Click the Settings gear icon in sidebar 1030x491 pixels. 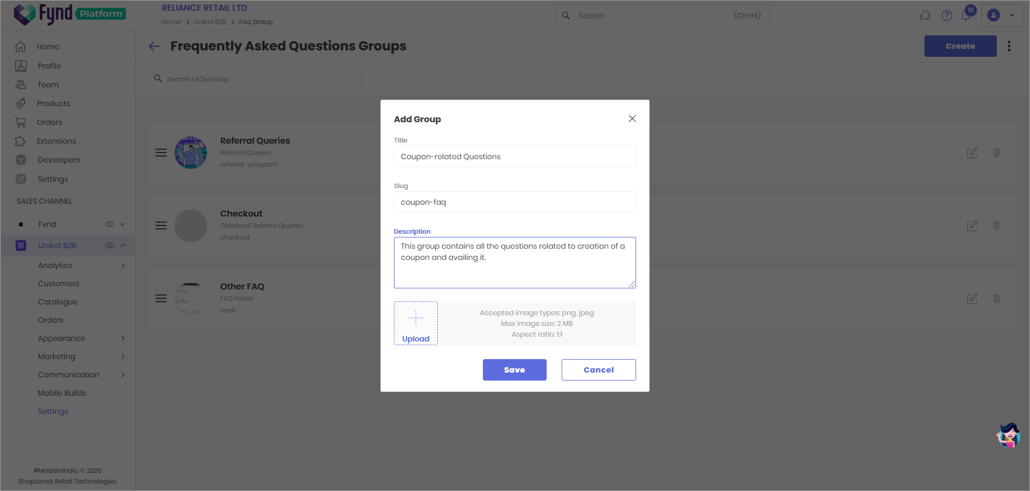point(21,179)
